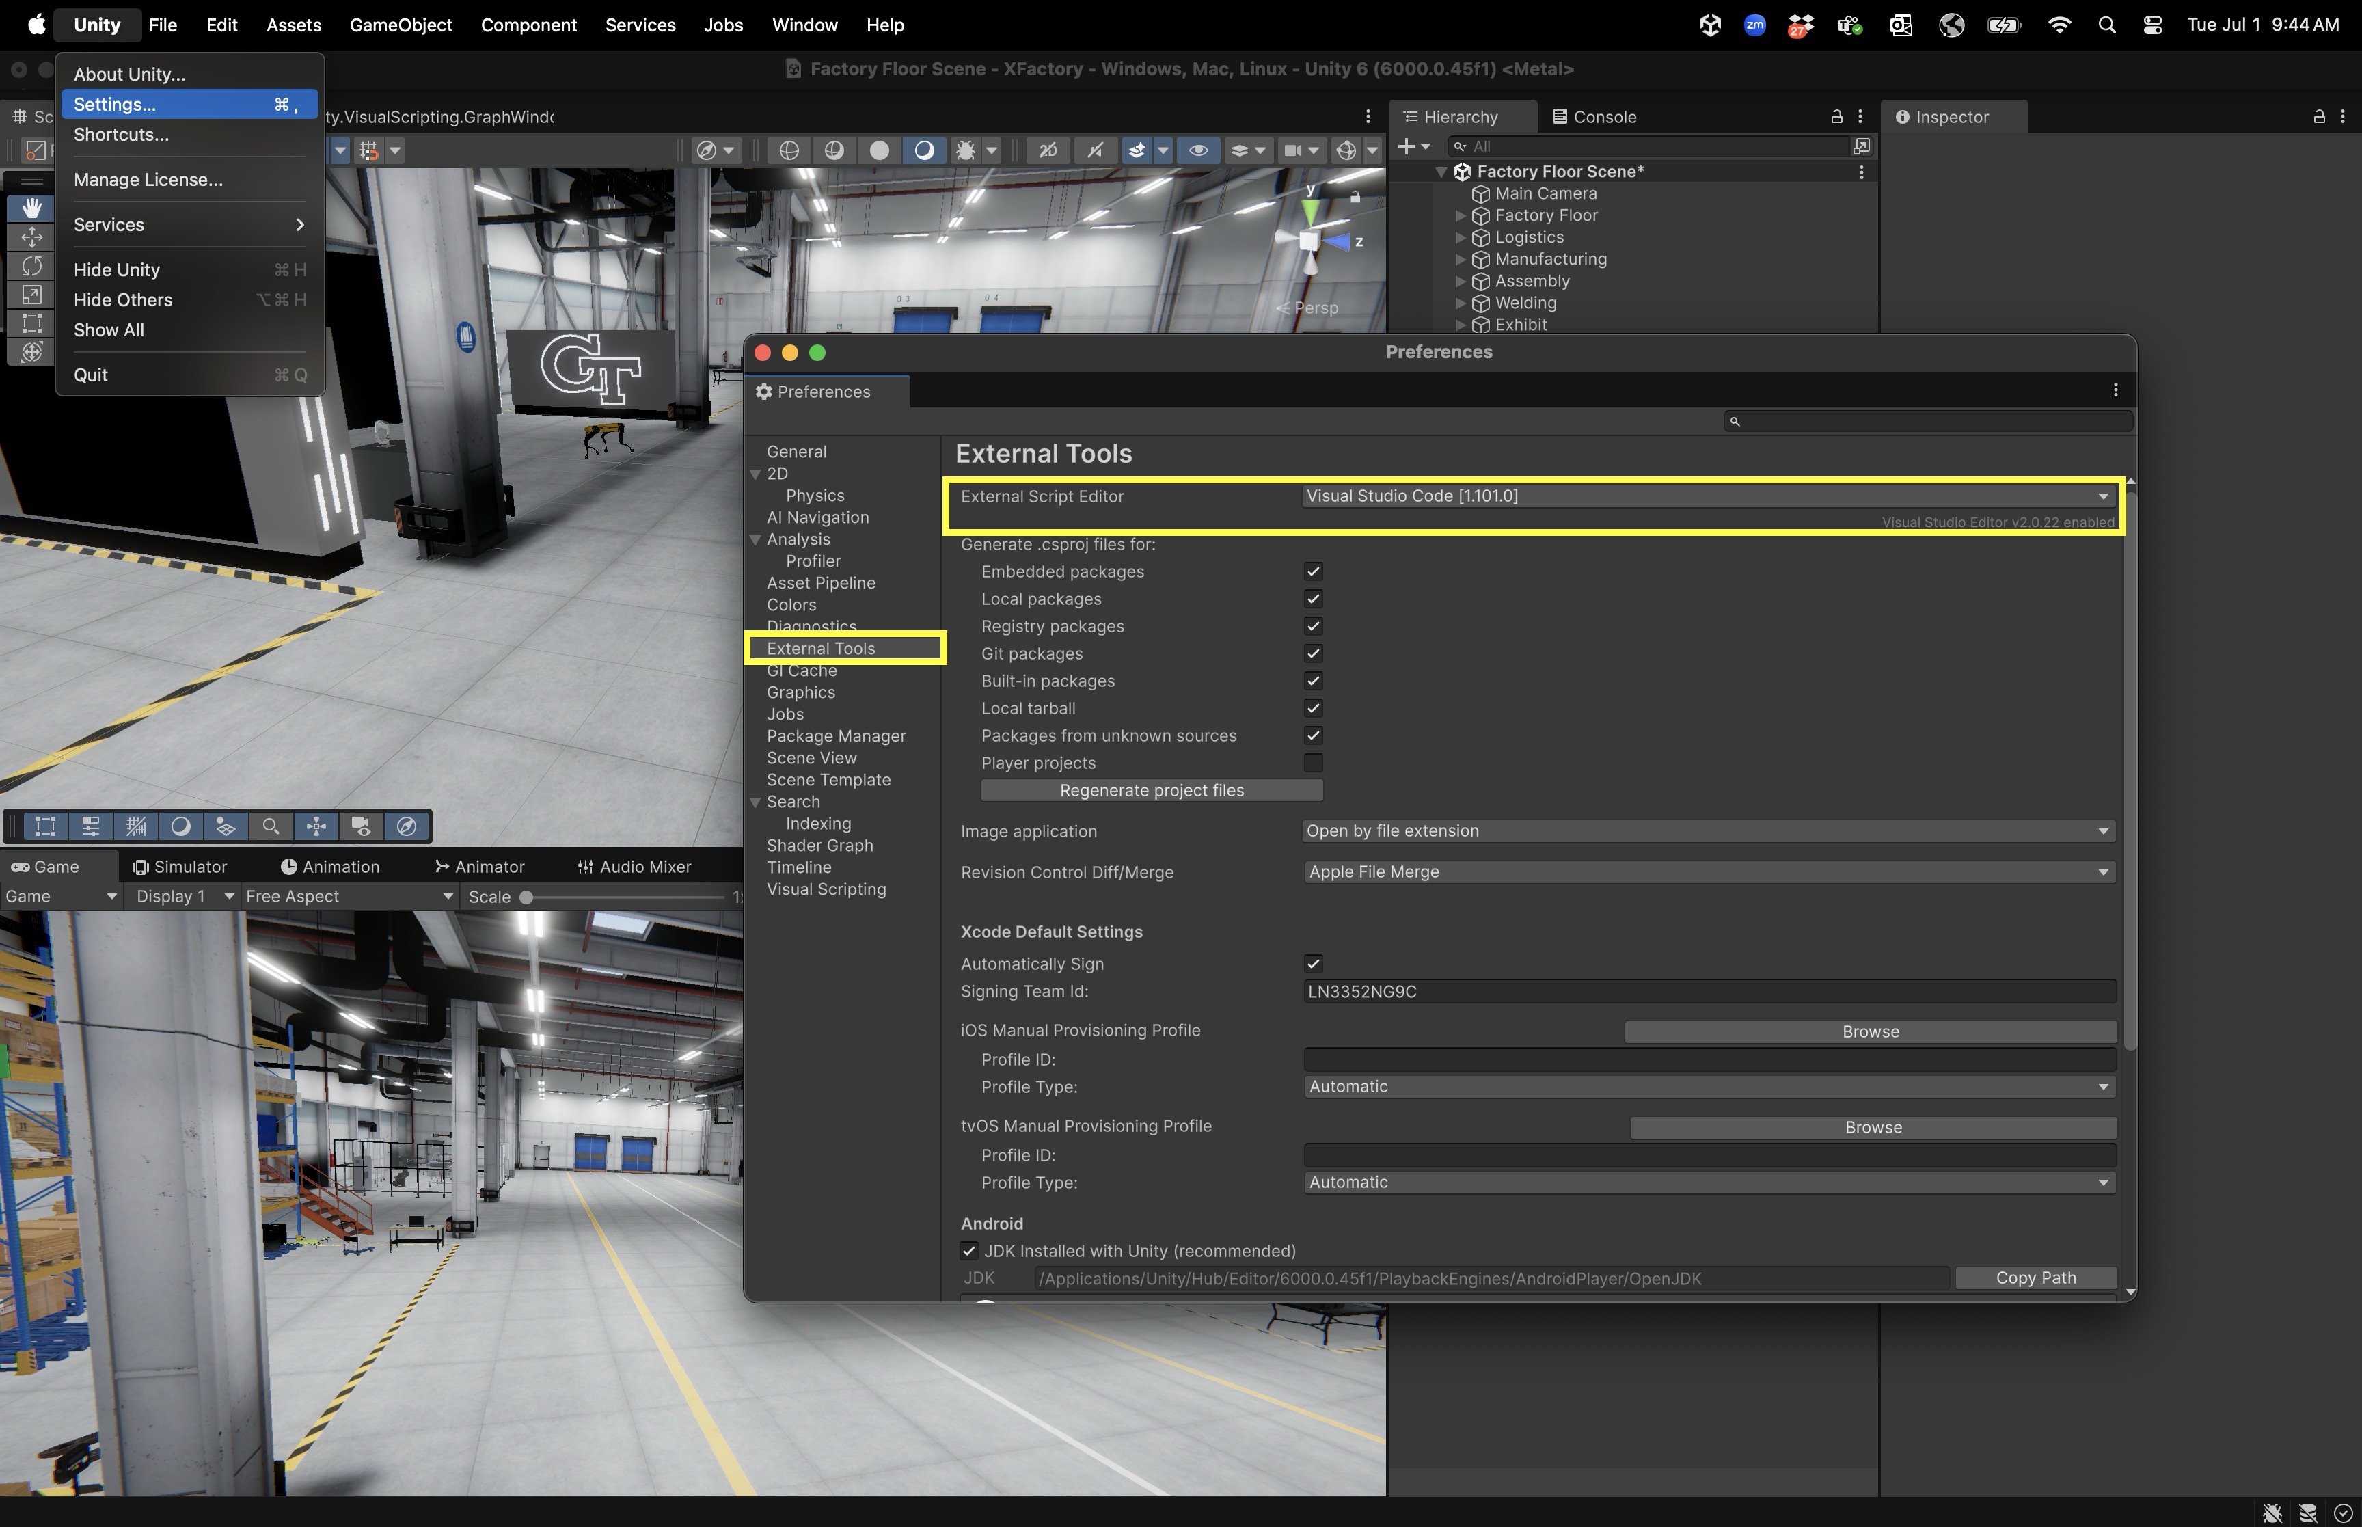The height and width of the screenshot is (1527, 2362).
Task: Choose Shortcuts... from the Unity menu
Action: click(x=121, y=135)
